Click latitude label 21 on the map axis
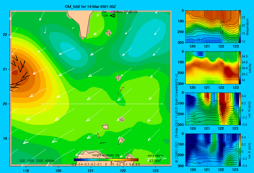This screenshot has width=254, height=173. click(5, 69)
